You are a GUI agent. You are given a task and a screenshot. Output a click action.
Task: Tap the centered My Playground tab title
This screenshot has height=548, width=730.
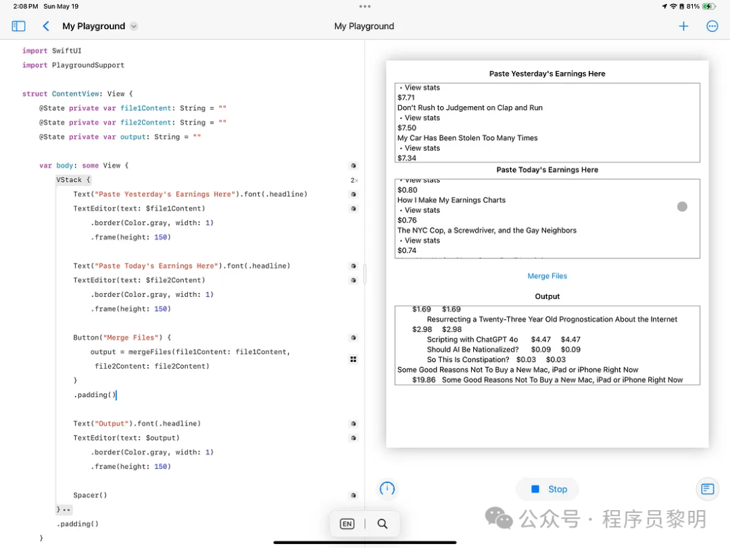pos(364,26)
